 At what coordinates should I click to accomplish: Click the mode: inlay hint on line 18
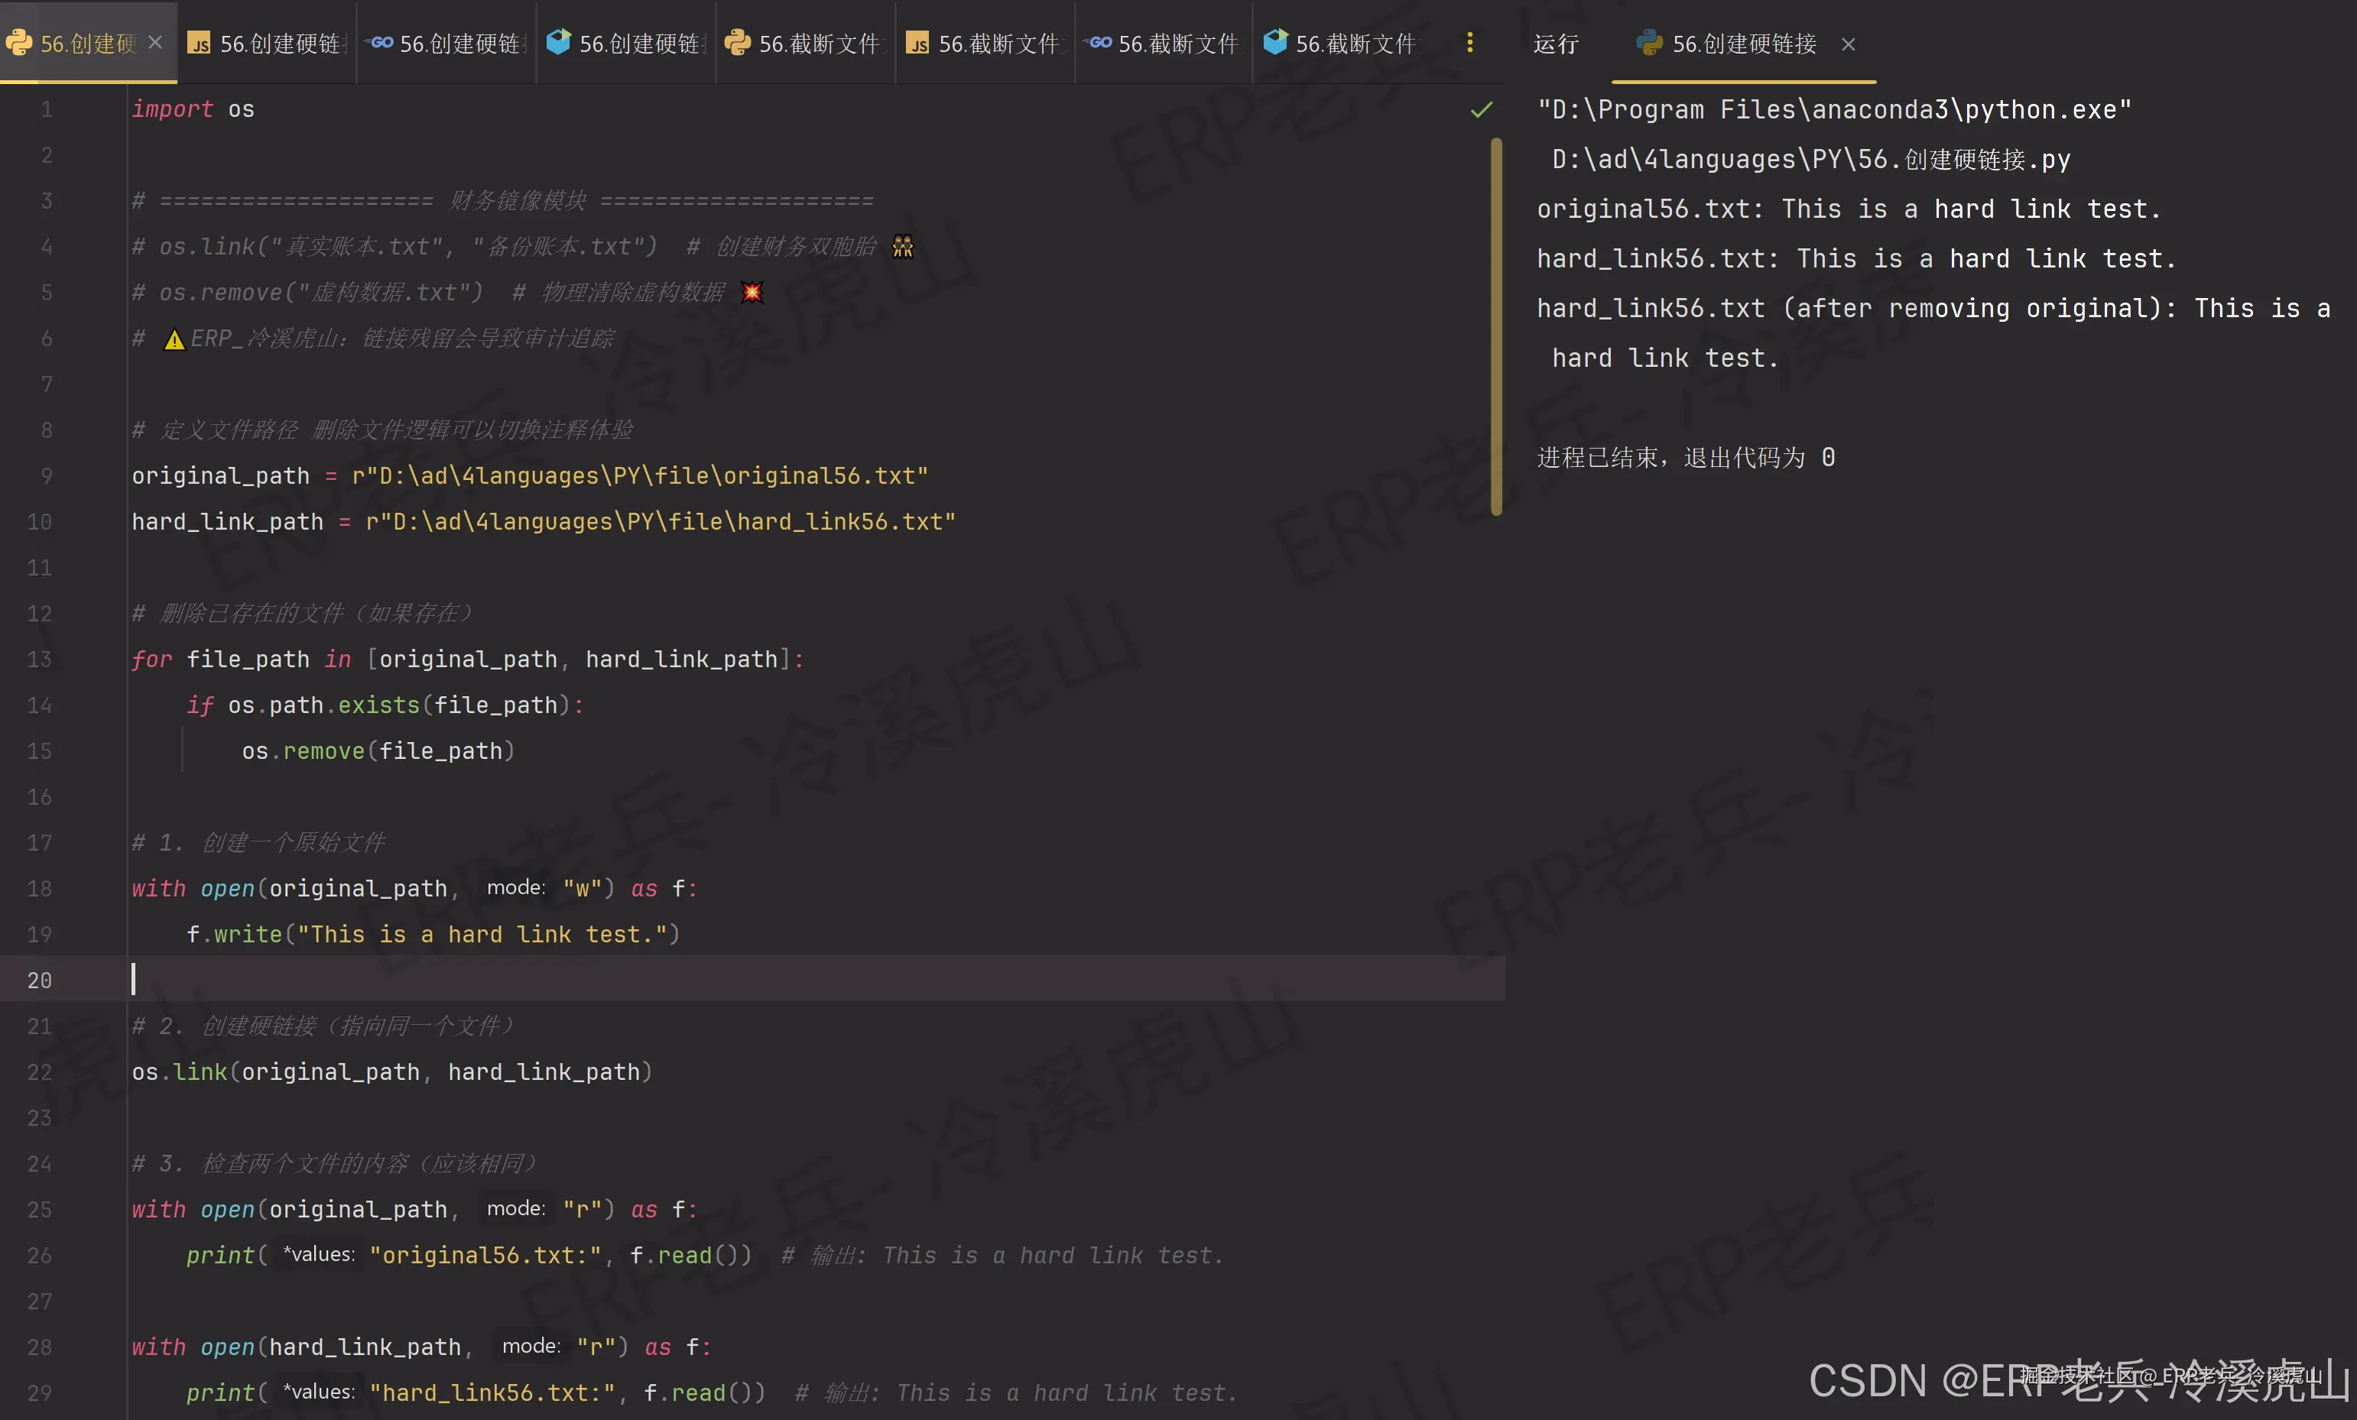click(515, 887)
